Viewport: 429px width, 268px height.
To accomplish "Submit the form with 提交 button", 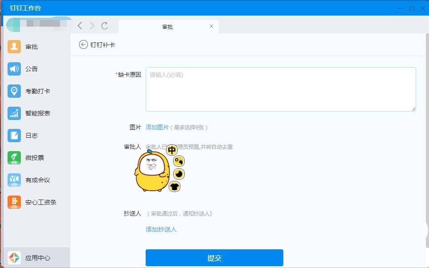I will click(x=214, y=258).
